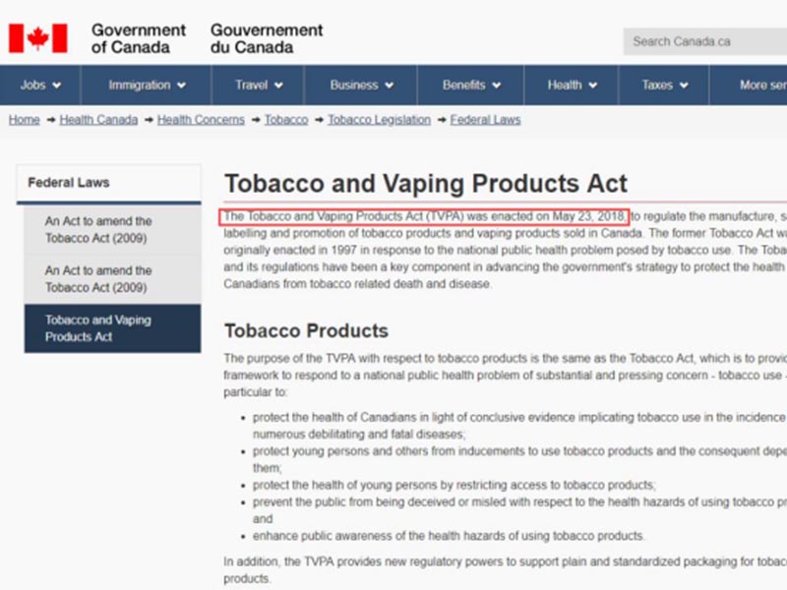Click the Federal Laws sidebar heading

pyautogui.click(x=73, y=183)
